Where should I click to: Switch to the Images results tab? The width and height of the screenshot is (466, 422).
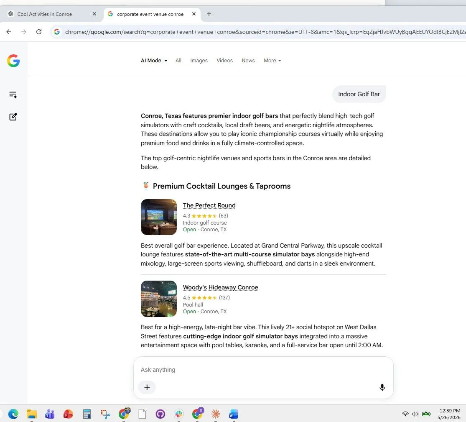point(199,60)
